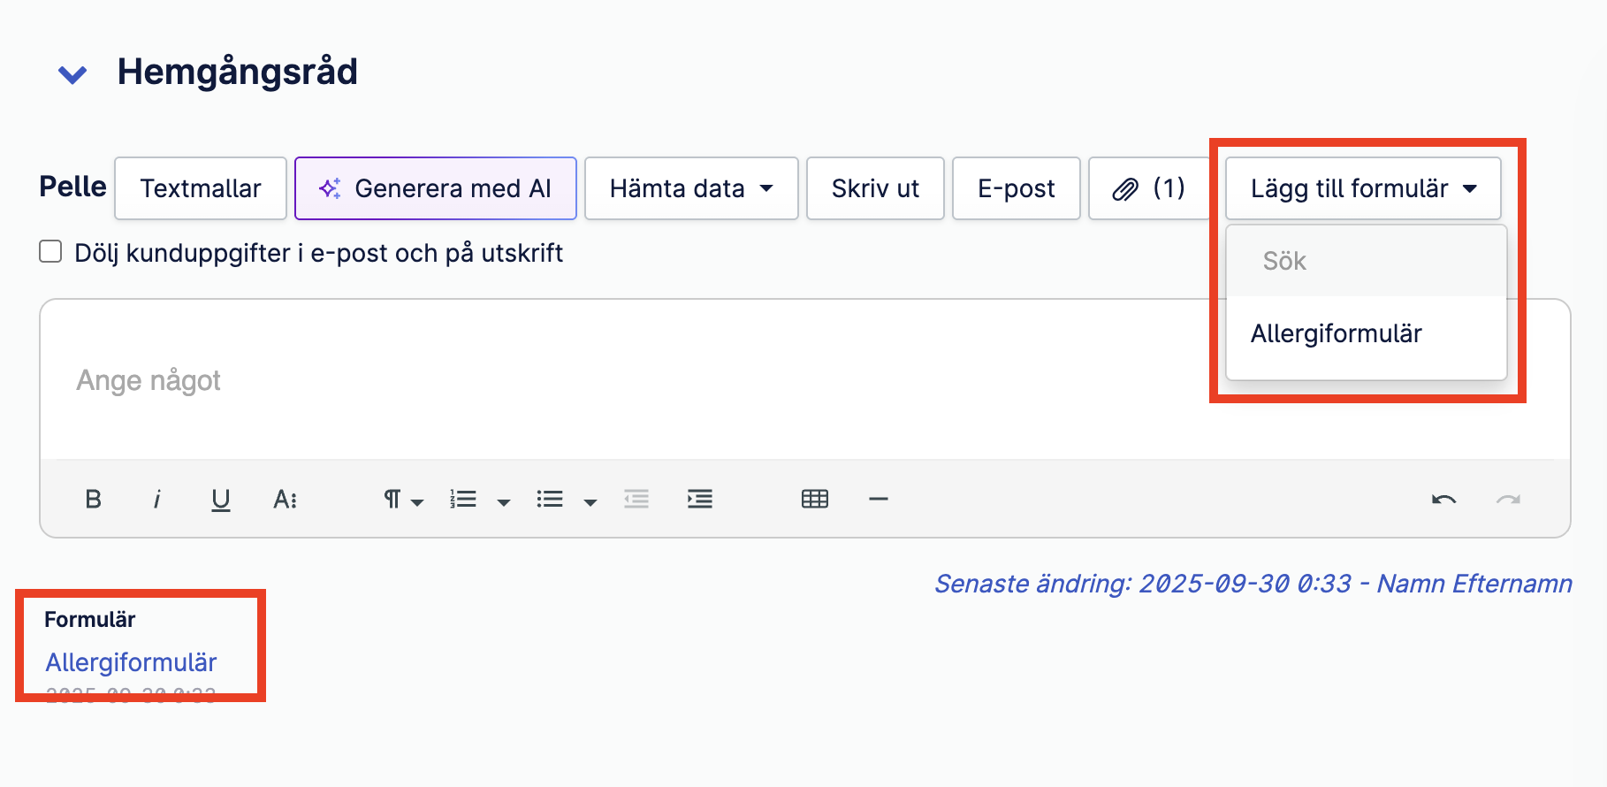Redo the last edit
Image resolution: width=1607 pixels, height=787 pixels.
[1508, 500]
